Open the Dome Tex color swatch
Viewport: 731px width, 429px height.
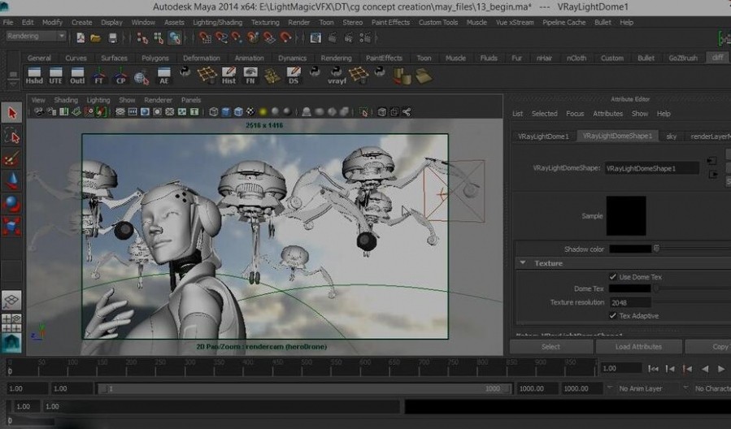pos(630,288)
